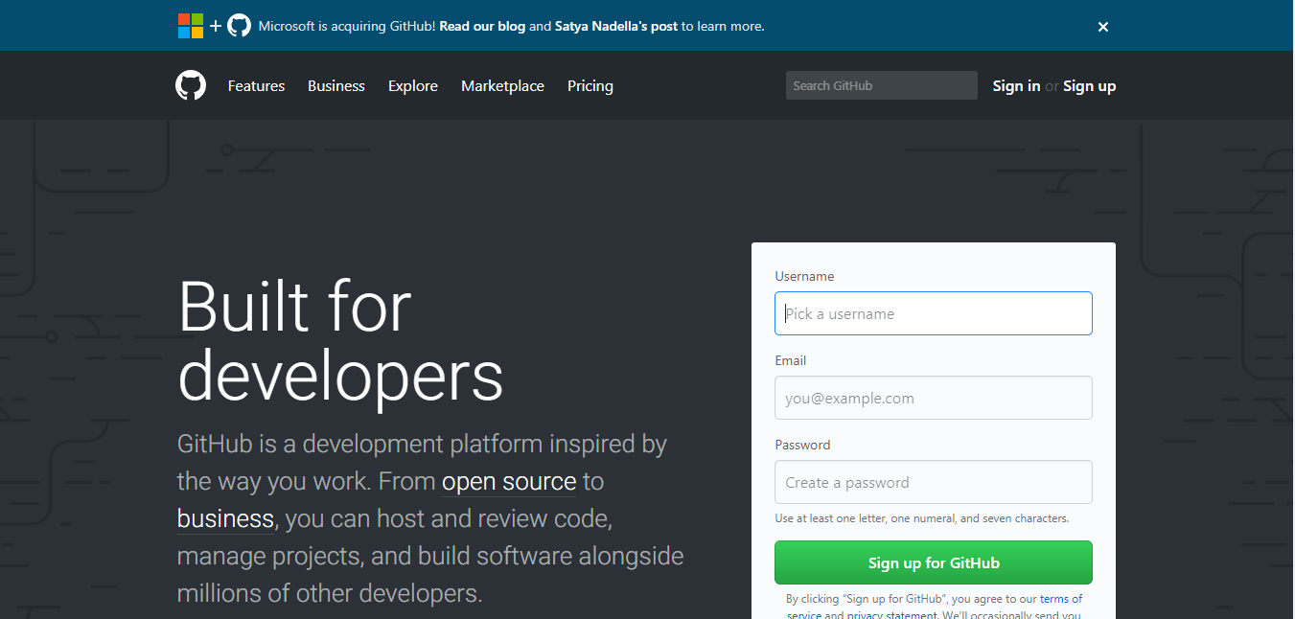Follow the 'open source' link
The width and height of the screenshot is (1295, 619).
pos(508,481)
